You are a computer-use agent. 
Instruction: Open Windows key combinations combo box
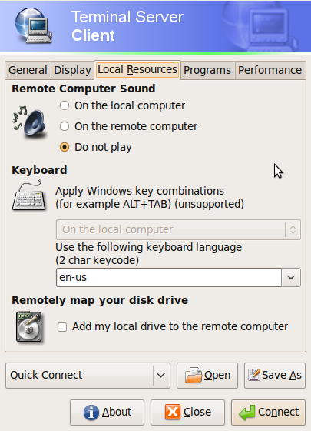(178, 229)
